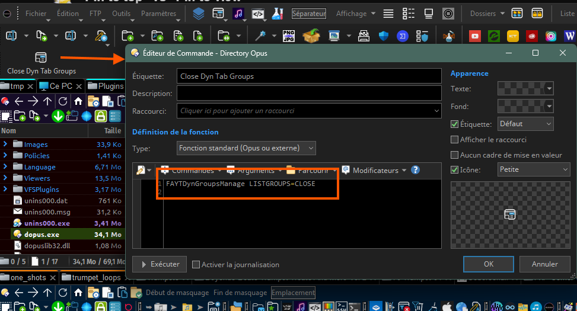
Task: Open the Modificateurs menu
Action: pos(374,170)
